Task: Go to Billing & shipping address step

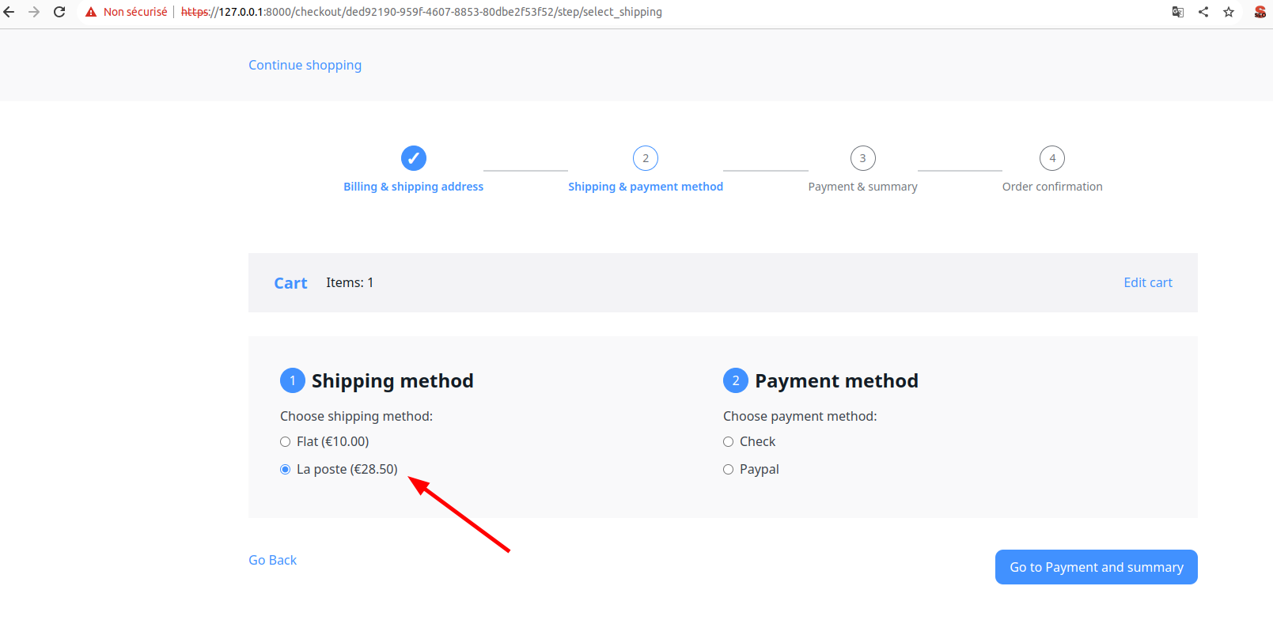Action: point(413,187)
